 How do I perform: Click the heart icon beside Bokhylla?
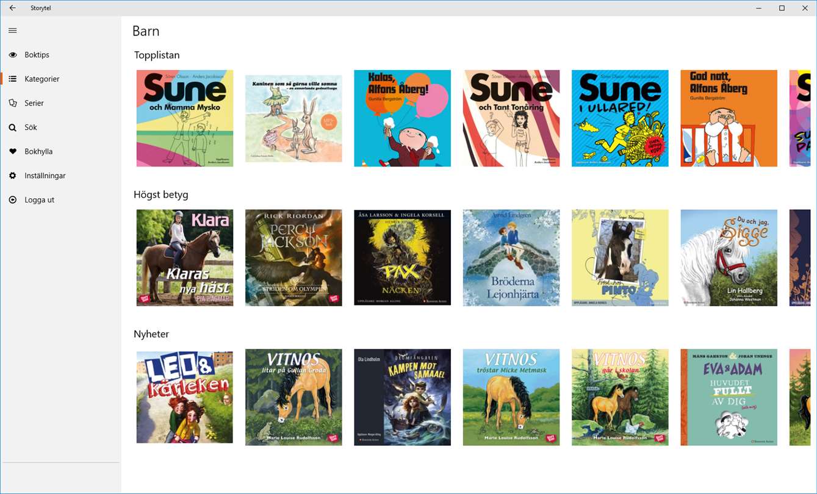pyautogui.click(x=13, y=151)
